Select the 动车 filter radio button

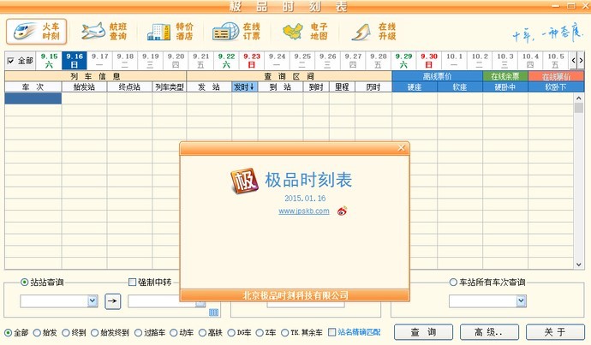click(x=173, y=332)
